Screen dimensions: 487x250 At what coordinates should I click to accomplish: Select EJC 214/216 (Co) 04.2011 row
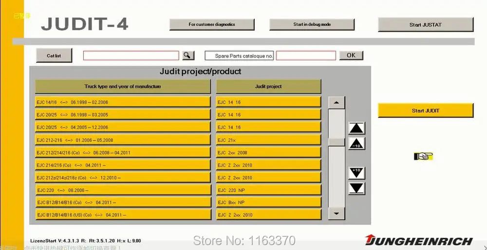123,165
